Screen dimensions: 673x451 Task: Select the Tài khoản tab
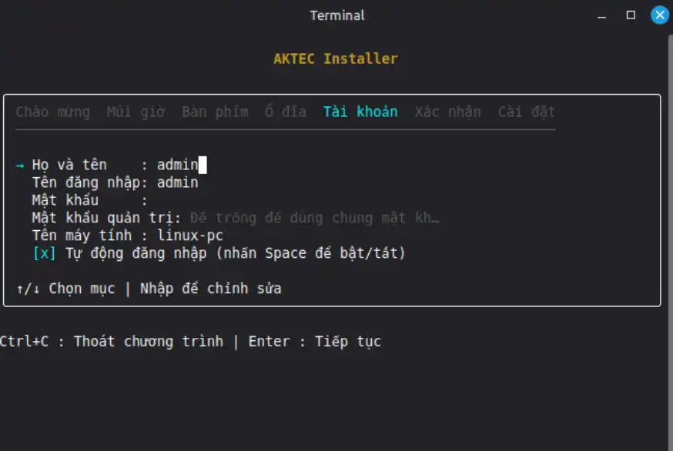pos(360,112)
